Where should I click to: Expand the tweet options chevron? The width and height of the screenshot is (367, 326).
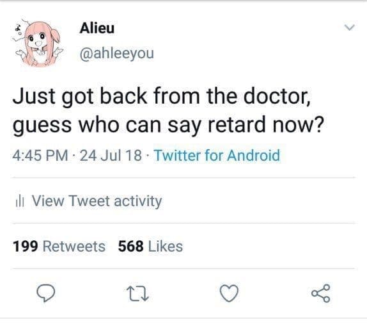[x=350, y=28]
